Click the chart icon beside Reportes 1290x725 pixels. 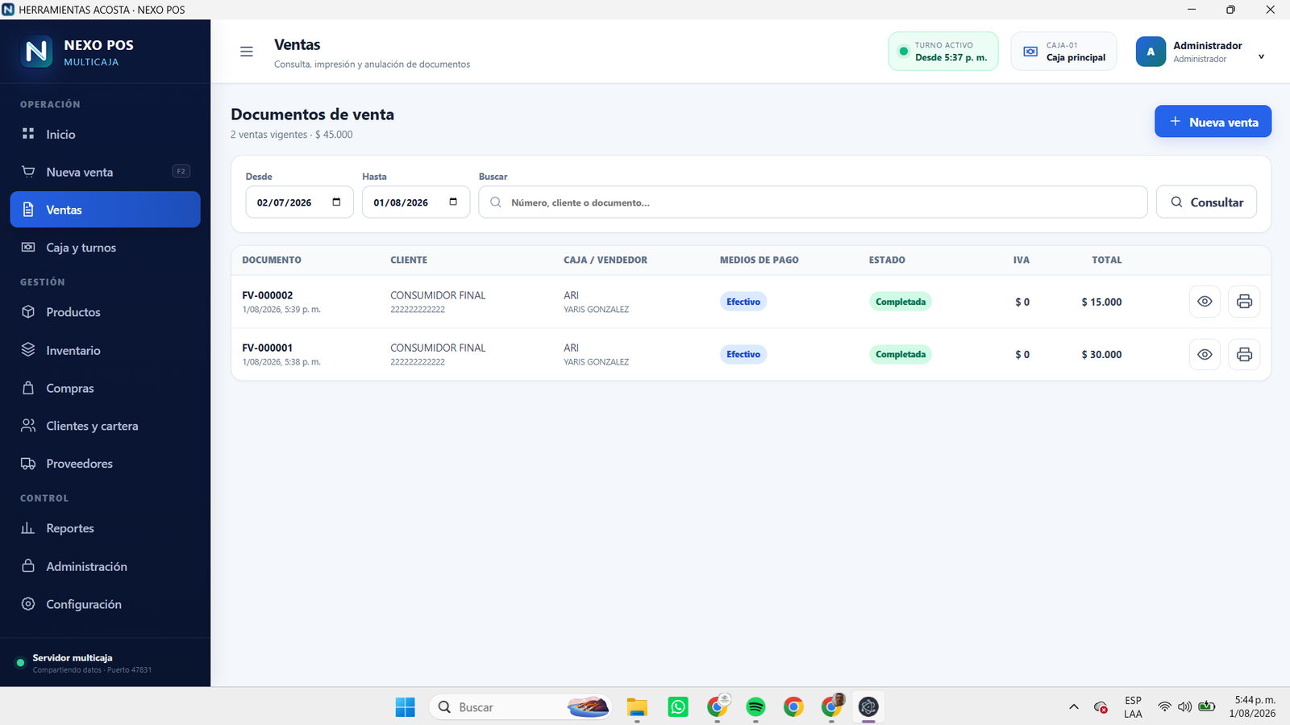pos(28,528)
